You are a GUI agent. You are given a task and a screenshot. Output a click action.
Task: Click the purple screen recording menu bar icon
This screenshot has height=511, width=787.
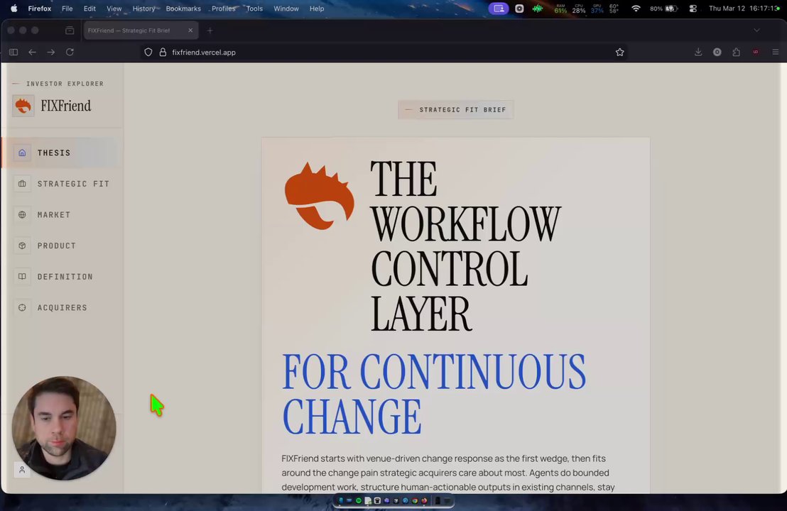[499, 9]
